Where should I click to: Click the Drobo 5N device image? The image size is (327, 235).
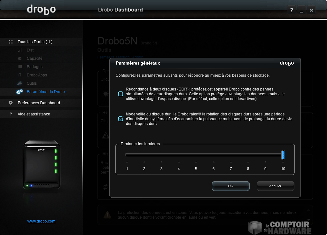41,165
